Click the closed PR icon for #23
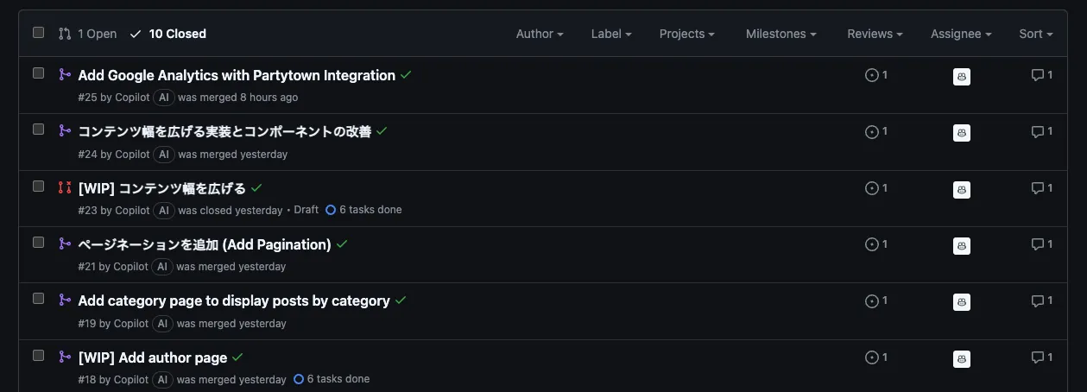The height and width of the screenshot is (392, 1087). coord(65,187)
